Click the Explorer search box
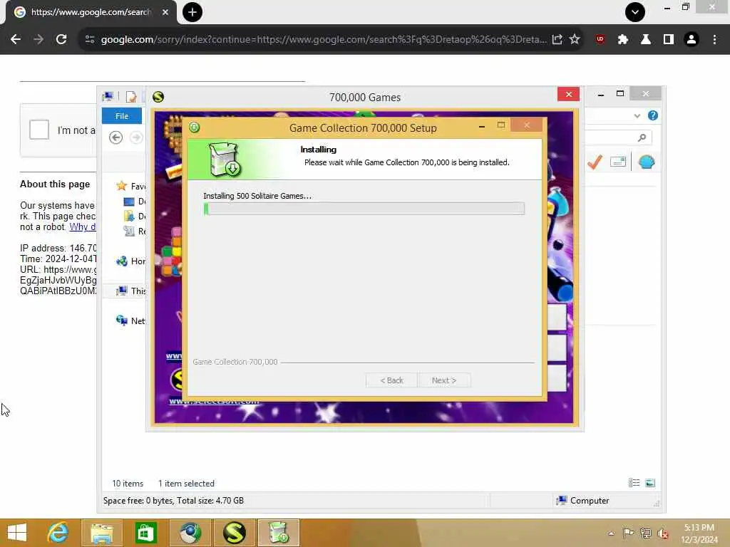Screen dimensions: 730x547 coord(617,137)
